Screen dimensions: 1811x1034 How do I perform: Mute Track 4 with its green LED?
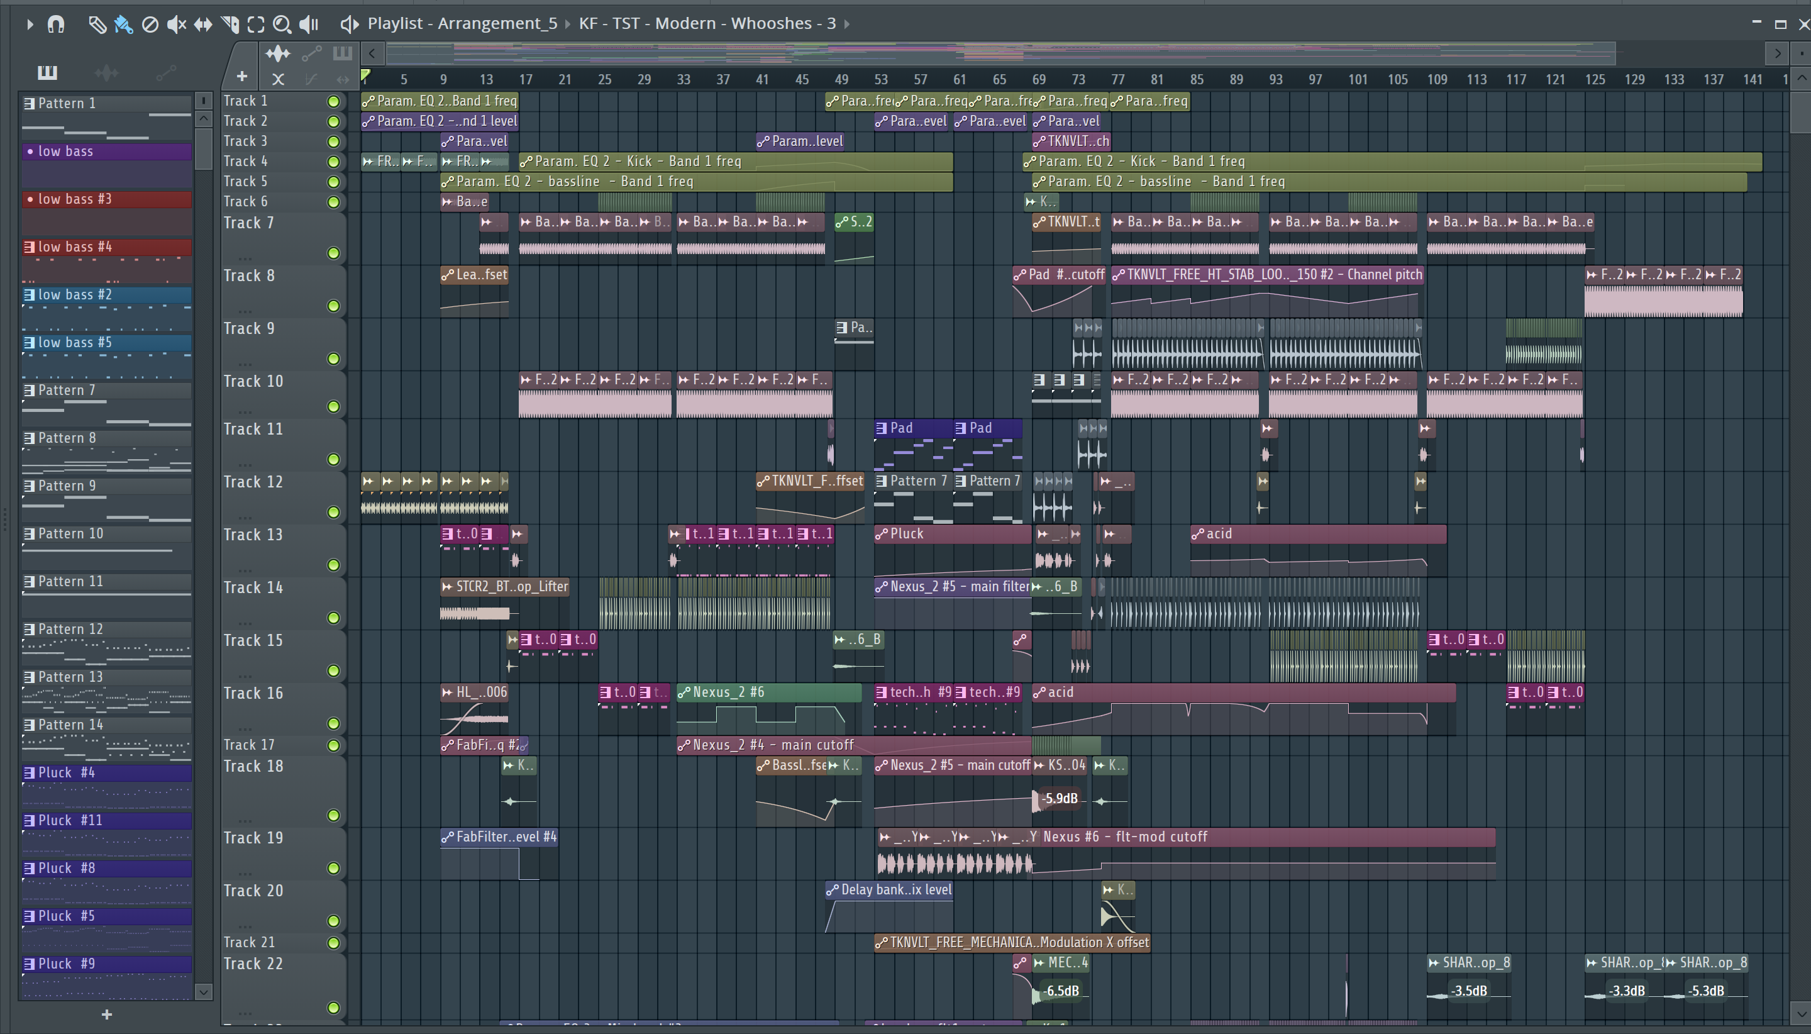point(333,162)
